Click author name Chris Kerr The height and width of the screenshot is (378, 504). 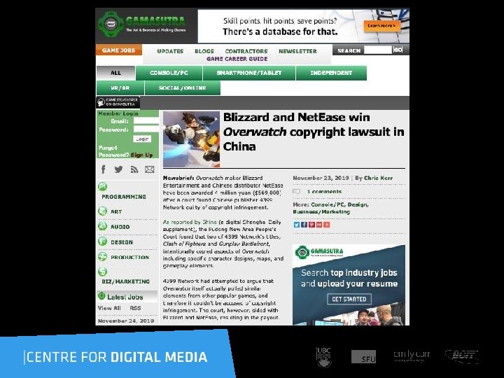[x=378, y=178]
